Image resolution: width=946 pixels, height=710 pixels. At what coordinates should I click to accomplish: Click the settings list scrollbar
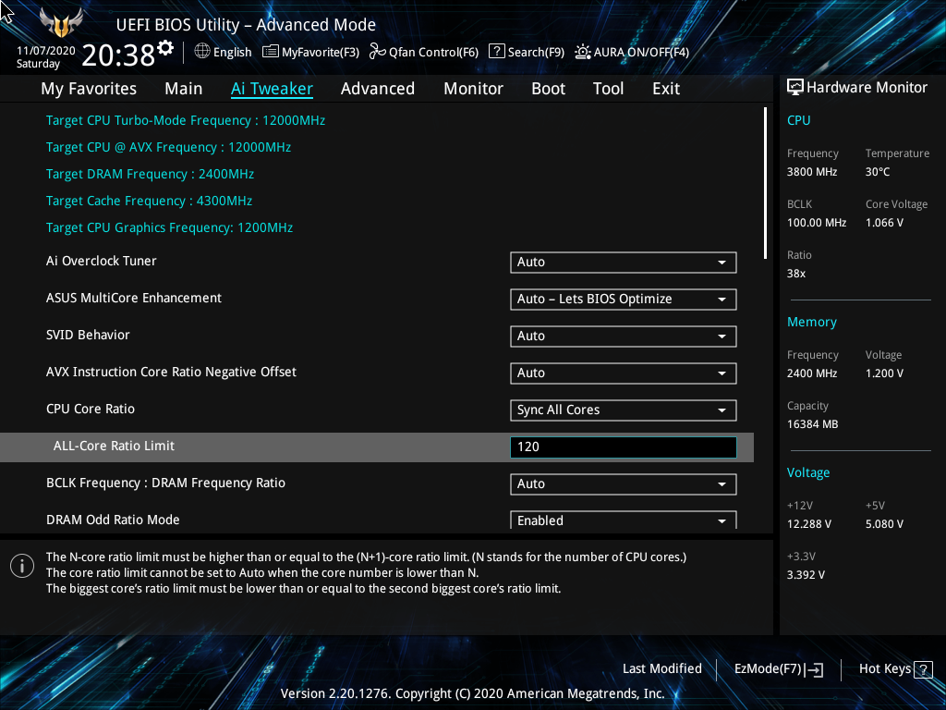point(765,183)
